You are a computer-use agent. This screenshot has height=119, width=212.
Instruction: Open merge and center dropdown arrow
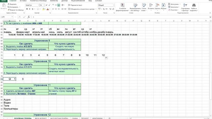(96, 9)
